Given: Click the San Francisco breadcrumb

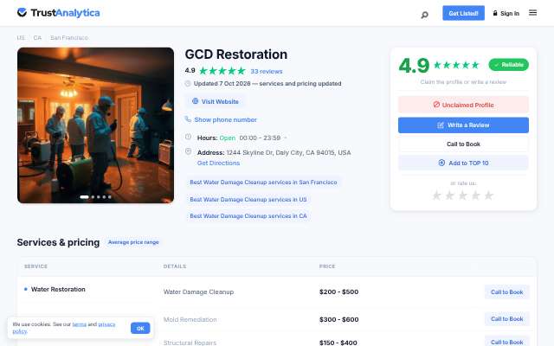Looking at the screenshot, I should coord(69,37).
